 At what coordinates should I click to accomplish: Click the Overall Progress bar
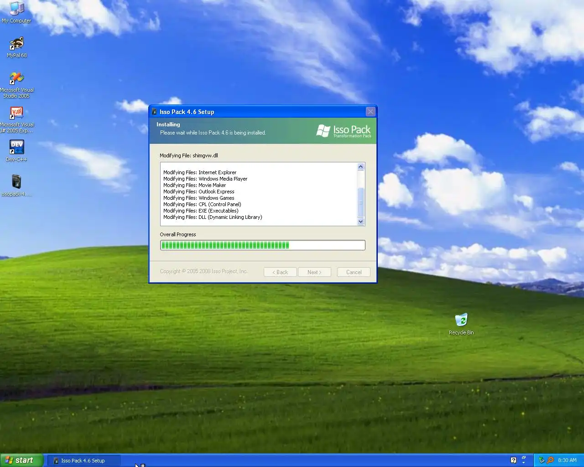(263, 245)
